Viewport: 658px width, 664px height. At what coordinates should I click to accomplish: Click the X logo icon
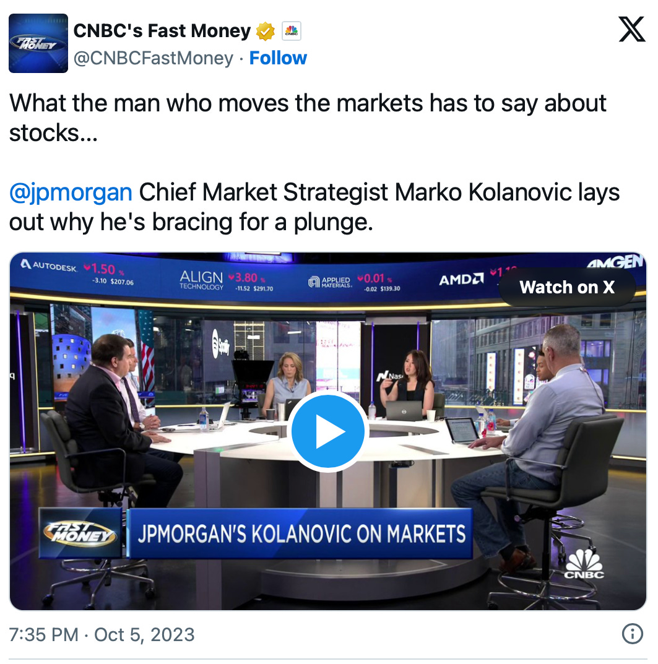[x=632, y=29]
